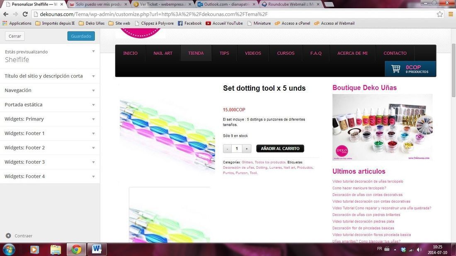Expand the Widgets: Footer 3 section

(50, 162)
